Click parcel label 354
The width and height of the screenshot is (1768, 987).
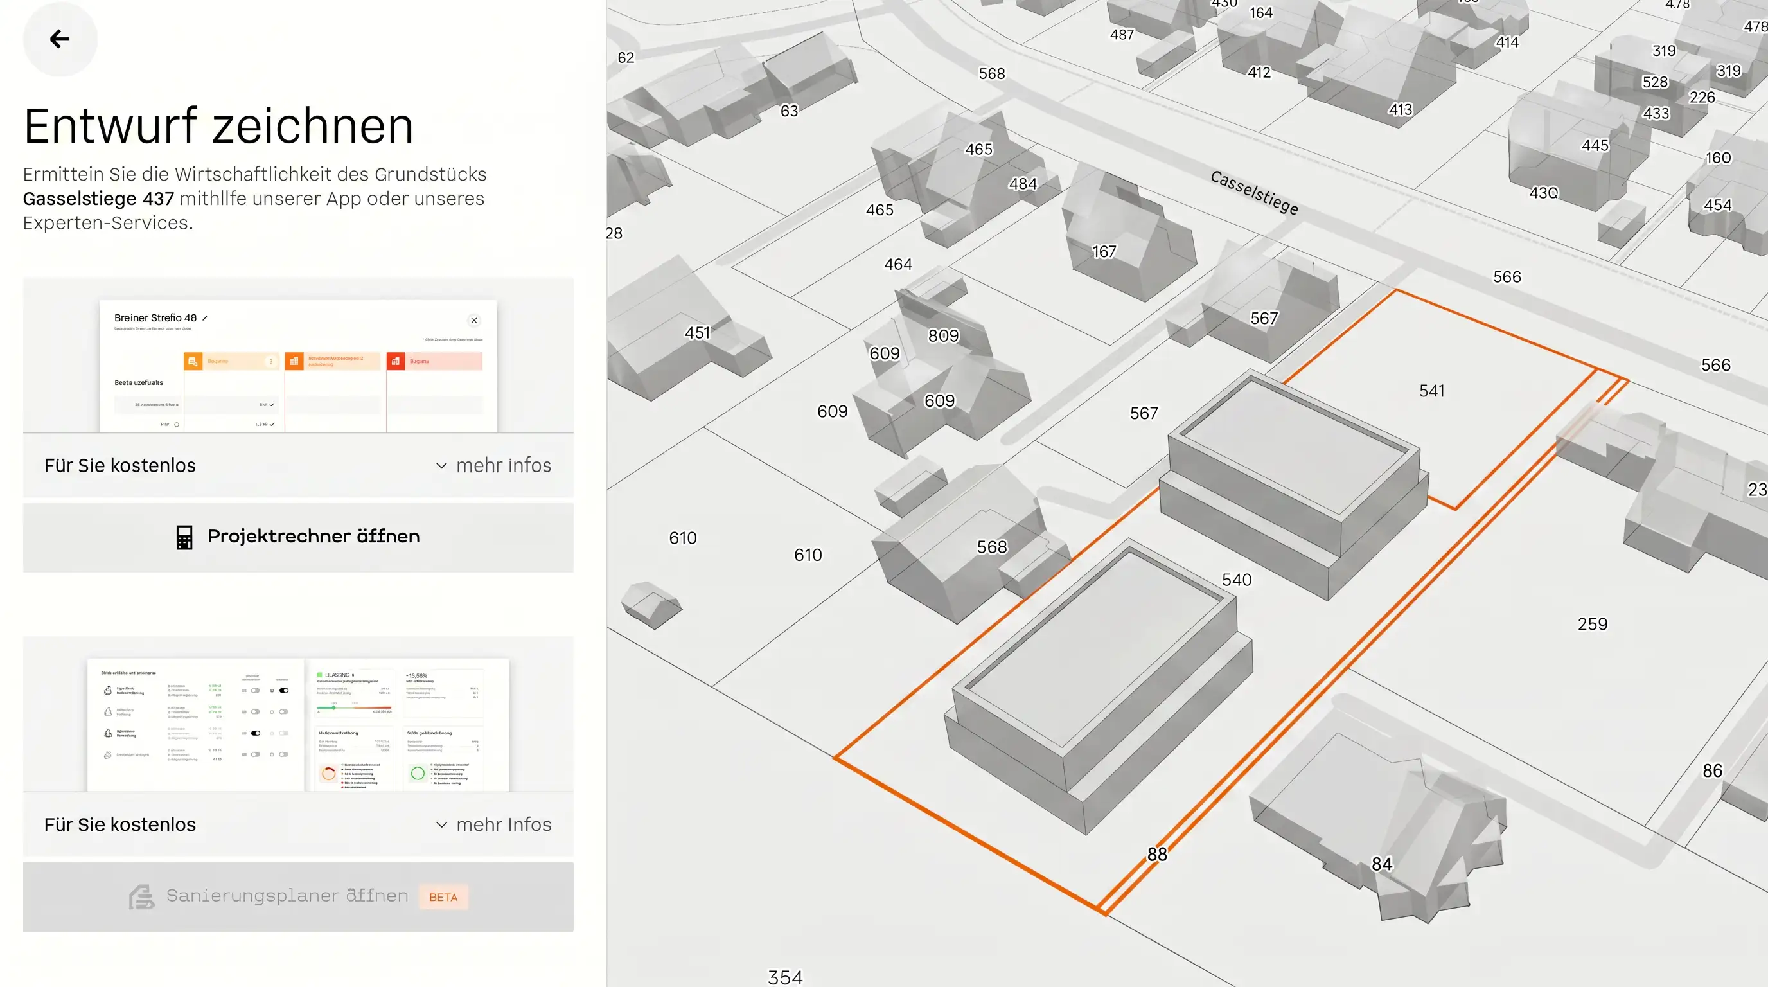coord(785,977)
